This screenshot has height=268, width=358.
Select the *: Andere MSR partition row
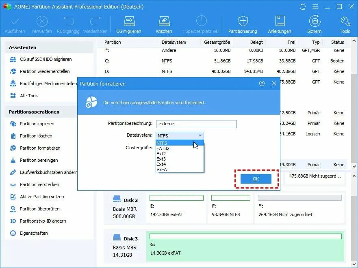pos(224,50)
